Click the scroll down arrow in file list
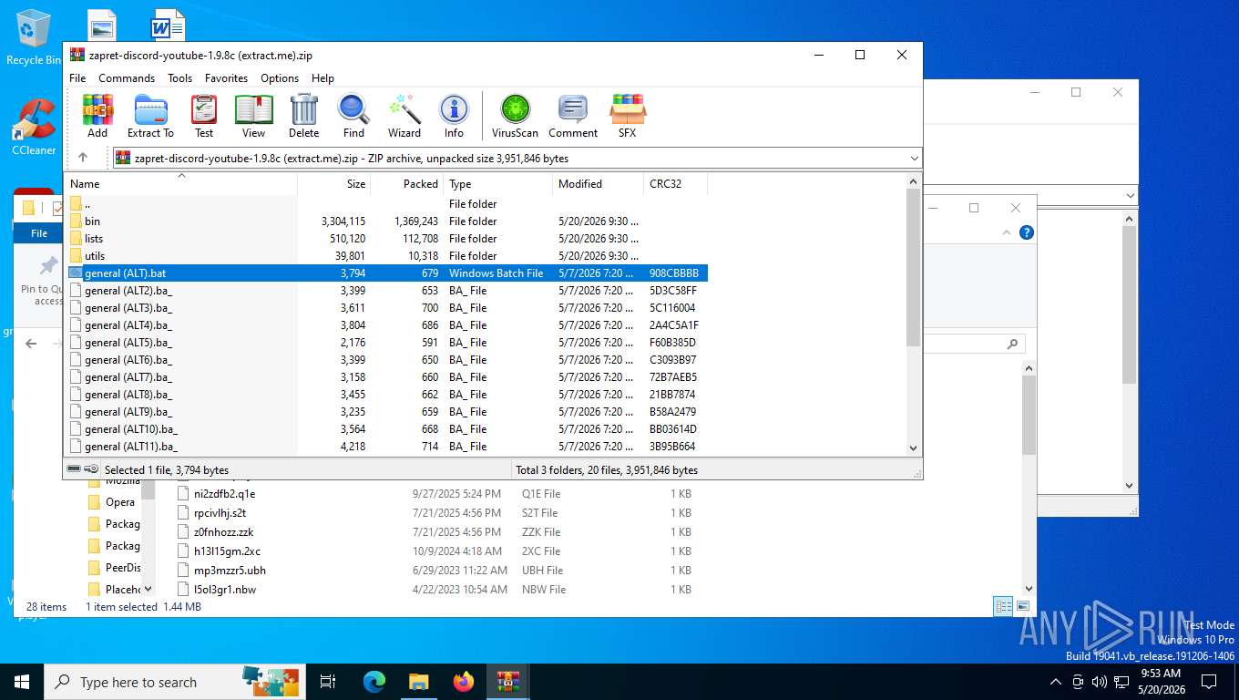The image size is (1239, 700). click(x=914, y=448)
